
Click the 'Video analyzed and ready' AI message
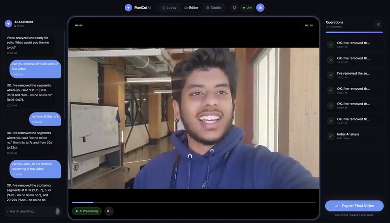click(x=29, y=46)
